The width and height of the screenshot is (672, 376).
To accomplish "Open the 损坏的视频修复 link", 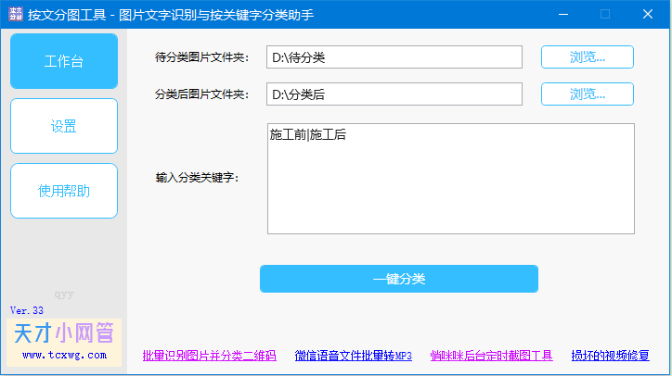I will [610, 355].
